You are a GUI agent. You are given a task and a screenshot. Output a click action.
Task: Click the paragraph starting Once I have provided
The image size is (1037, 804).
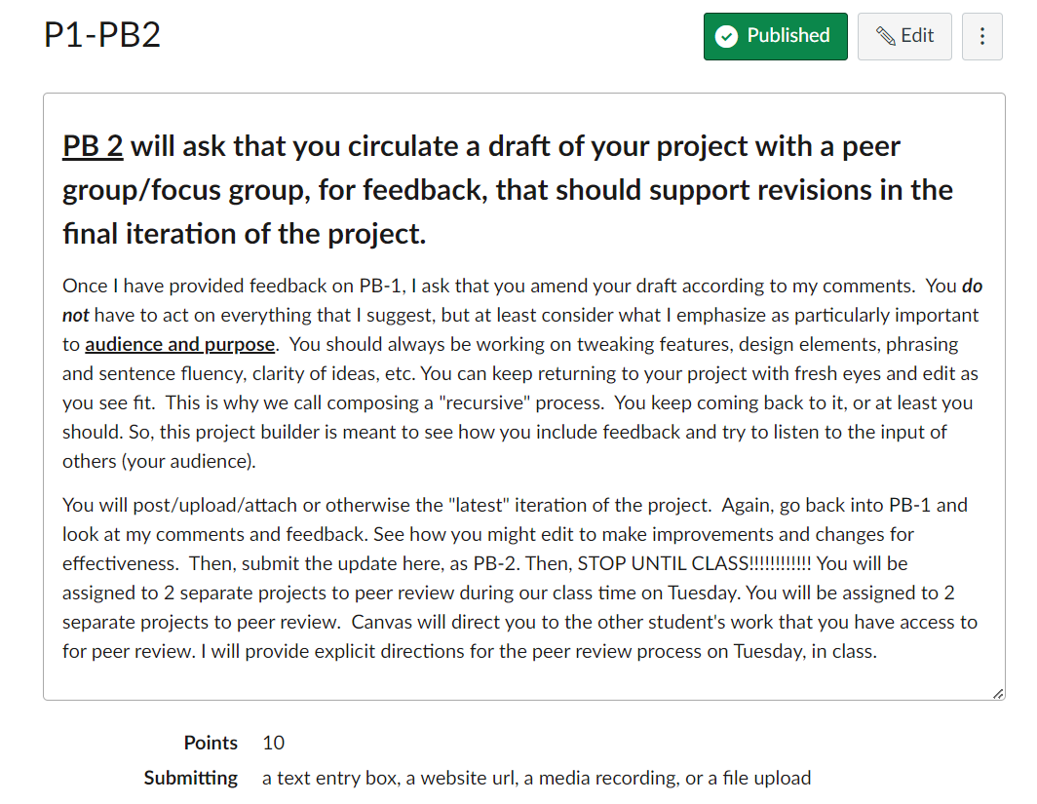[522, 373]
